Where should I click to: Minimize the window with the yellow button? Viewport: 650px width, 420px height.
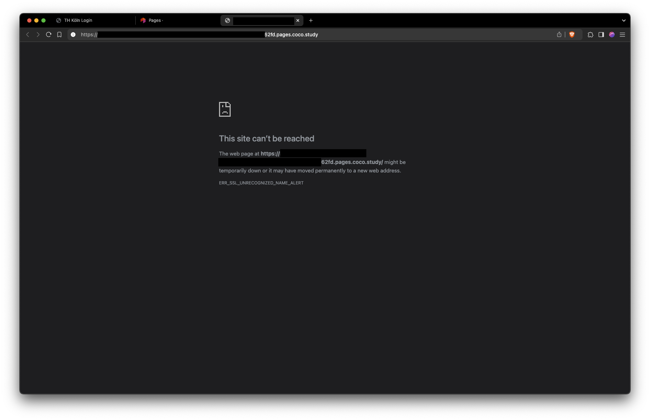coord(36,20)
